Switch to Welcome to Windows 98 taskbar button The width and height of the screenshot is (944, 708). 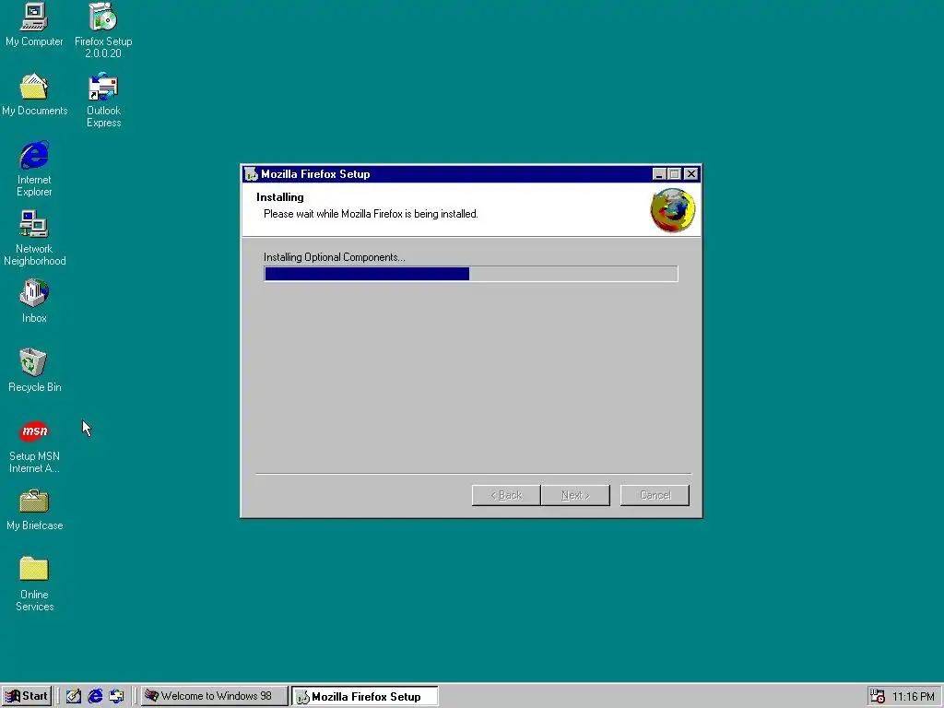click(x=215, y=696)
